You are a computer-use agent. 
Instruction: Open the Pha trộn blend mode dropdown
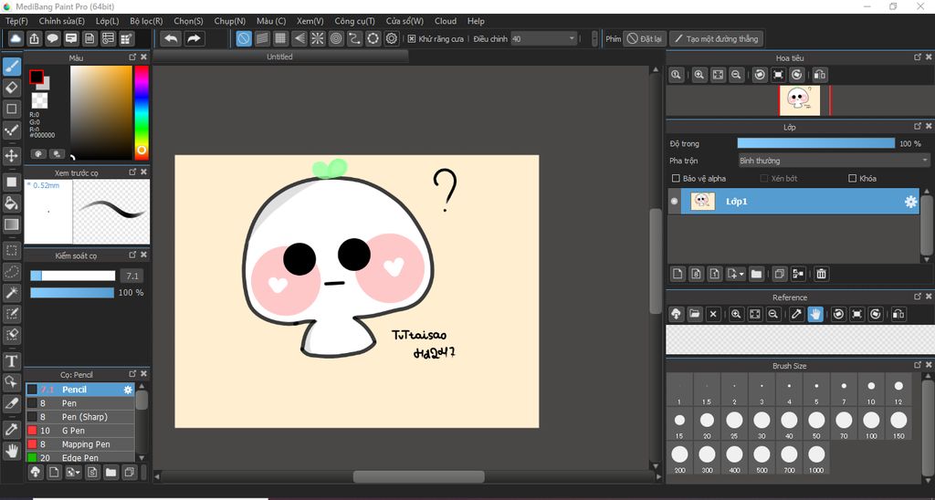[834, 161]
